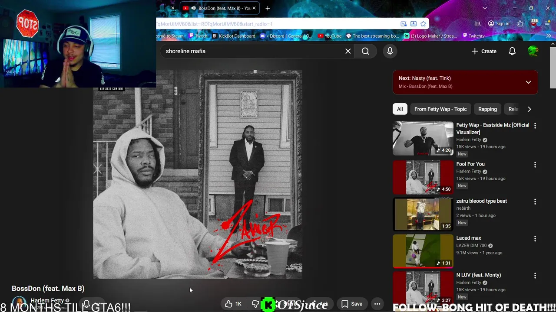The height and width of the screenshot is (312, 556).
Task: Open N LUV (feat. Monty) title
Action: (479, 275)
